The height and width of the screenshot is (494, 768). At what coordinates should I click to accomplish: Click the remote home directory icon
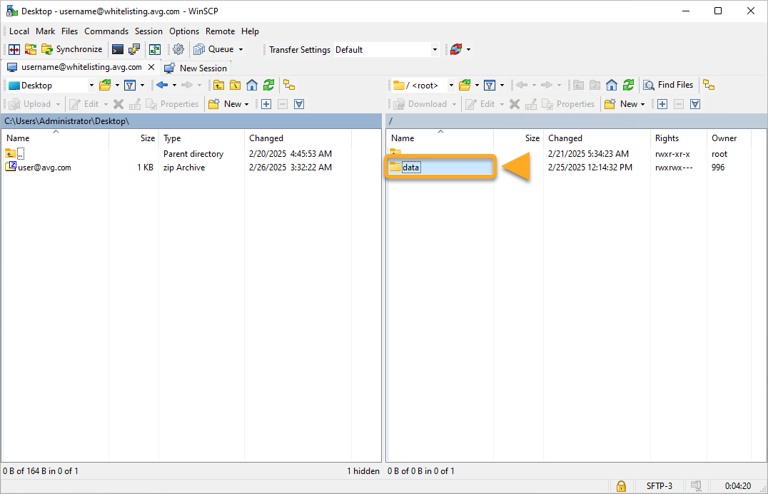(612, 85)
